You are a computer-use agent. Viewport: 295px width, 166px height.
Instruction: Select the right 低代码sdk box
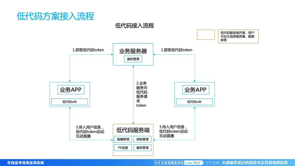194,102
